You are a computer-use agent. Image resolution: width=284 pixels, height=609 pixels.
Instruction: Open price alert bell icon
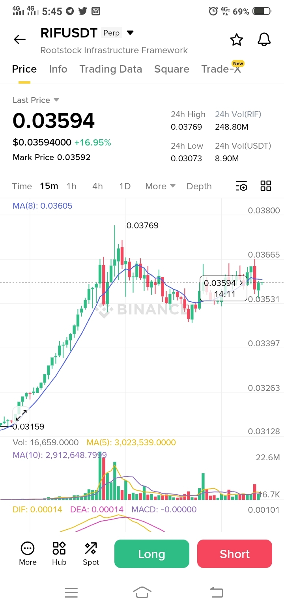264,39
